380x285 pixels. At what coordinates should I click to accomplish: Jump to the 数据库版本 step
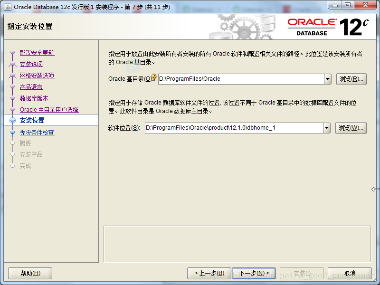(x=34, y=98)
